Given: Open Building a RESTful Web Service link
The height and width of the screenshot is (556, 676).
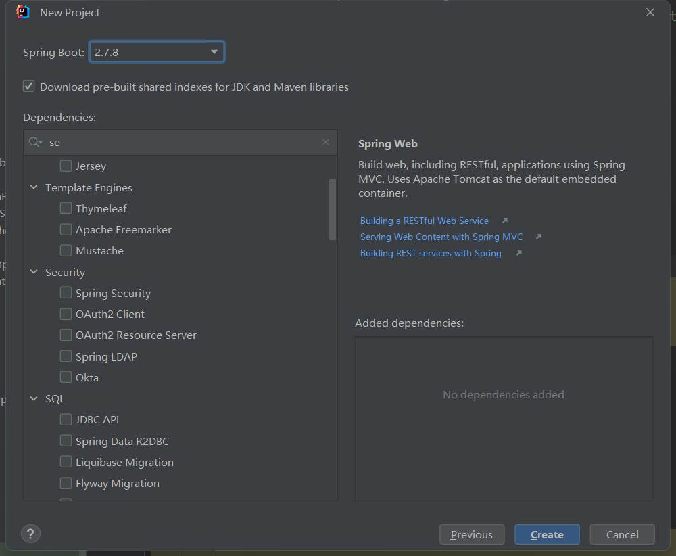Looking at the screenshot, I should pyautogui.click(x=424, y=221).
